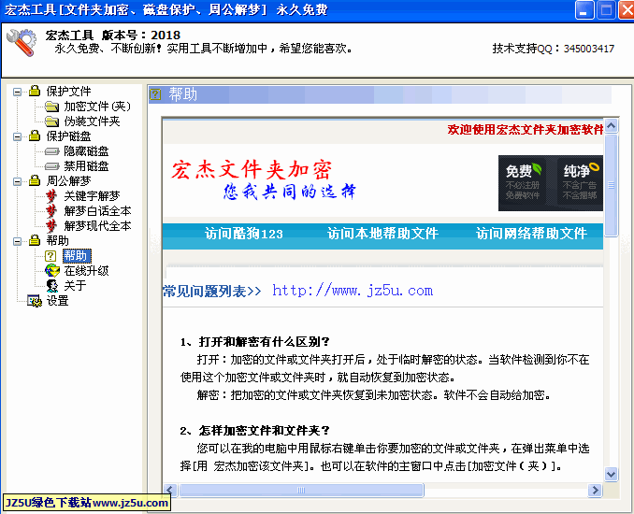This screenshot has width=634, height=514.
Task: Click the red 梦 icon beside 解梦白话全本
Action: [x=51, y=211]
